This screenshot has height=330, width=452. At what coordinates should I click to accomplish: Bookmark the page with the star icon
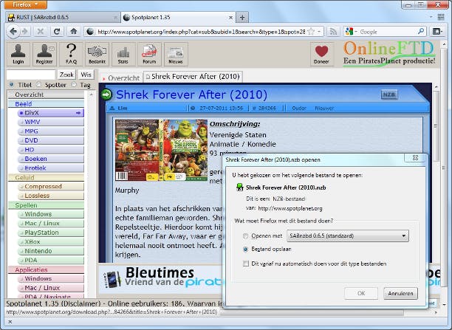(x=311, y=32)
